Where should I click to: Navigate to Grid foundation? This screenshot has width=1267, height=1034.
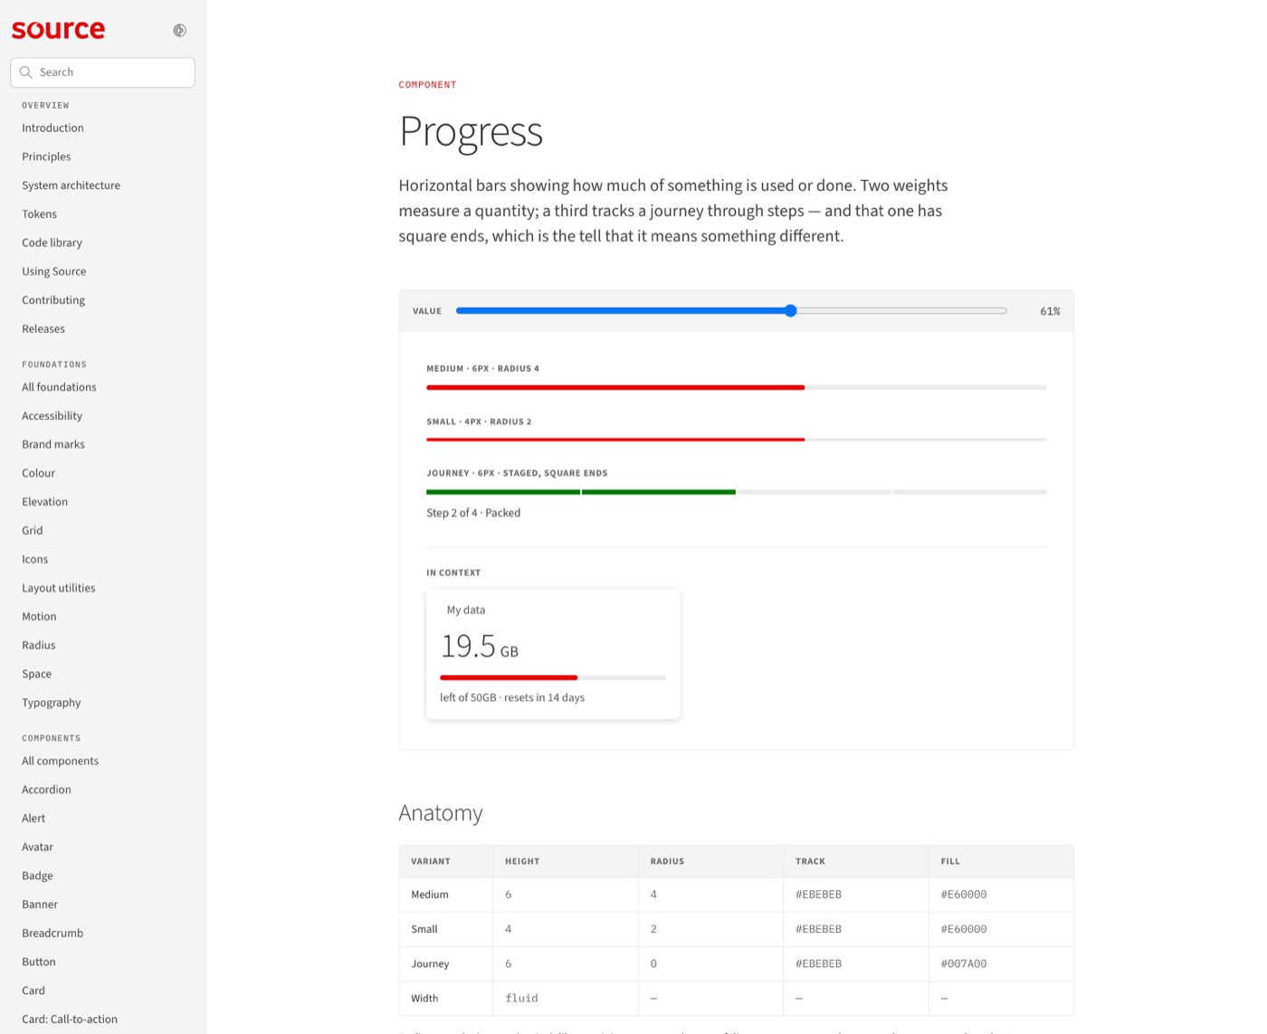(33, 531)
